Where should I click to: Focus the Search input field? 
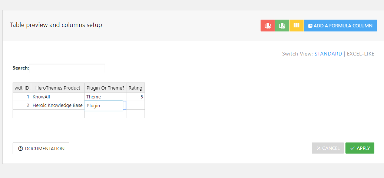tap(67, 68)
